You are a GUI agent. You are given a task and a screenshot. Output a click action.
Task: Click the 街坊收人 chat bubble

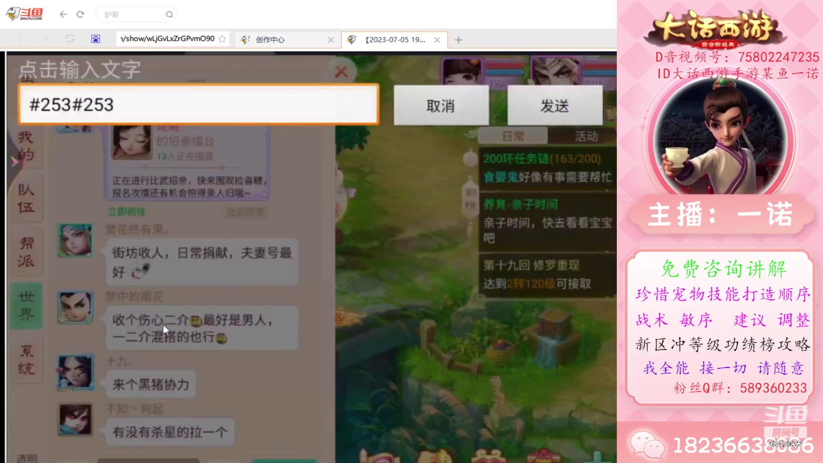pos(202,262)
